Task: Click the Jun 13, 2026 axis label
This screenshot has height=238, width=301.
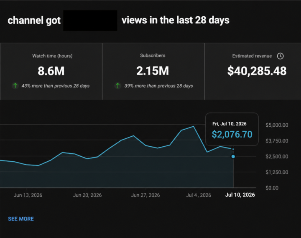Action: point(28,195)
